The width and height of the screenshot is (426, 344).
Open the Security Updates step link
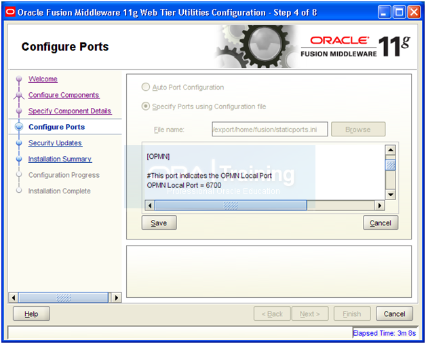(55, 143)
